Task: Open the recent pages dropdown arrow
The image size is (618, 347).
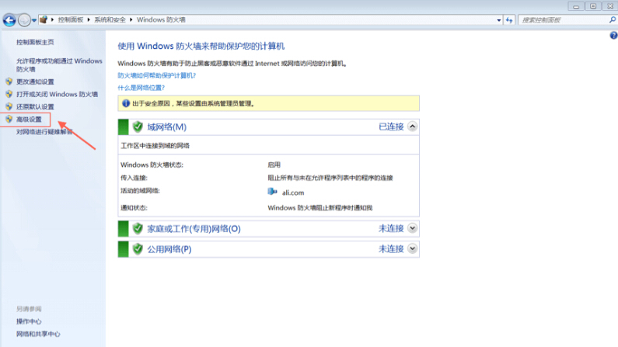Action: click(x=34, y=19)
